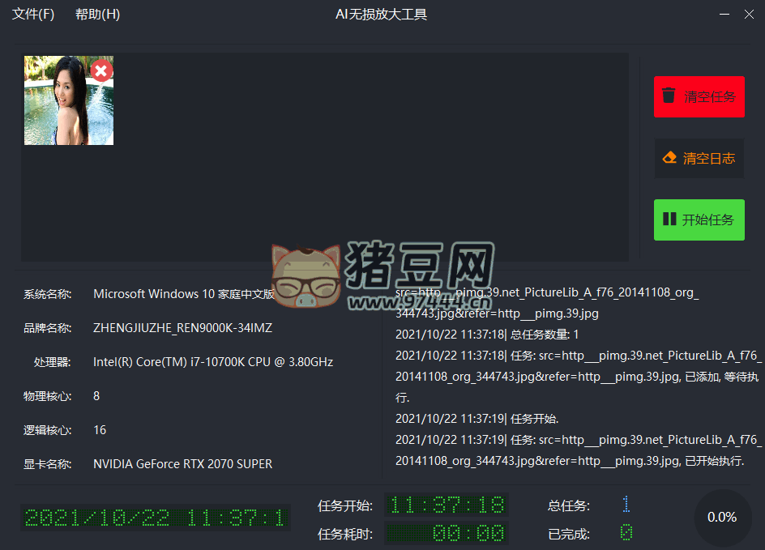
Task: Click the 任务耗时 elapsed timer display
Action: click(447, 533)
